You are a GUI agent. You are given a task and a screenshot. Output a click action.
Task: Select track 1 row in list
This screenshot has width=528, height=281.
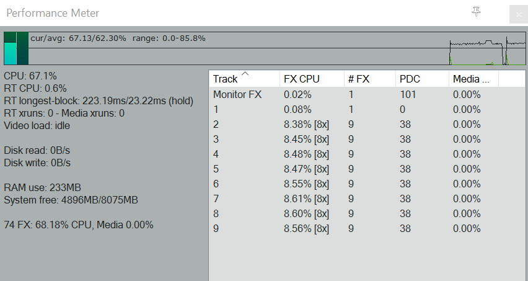(x=216, y=110)
